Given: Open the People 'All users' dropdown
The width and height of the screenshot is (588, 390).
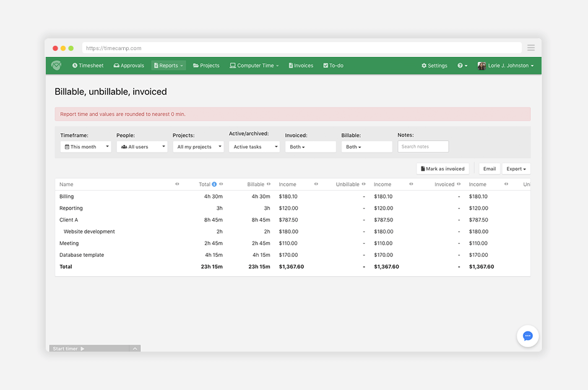Looking at the screenshot, I should pyautogui.click(x=142, y=147).
